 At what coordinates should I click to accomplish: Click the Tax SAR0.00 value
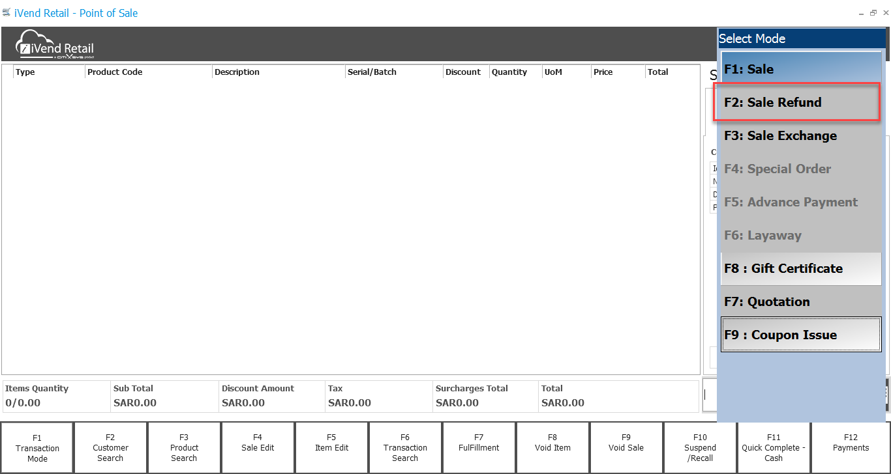tap(350, 403)
